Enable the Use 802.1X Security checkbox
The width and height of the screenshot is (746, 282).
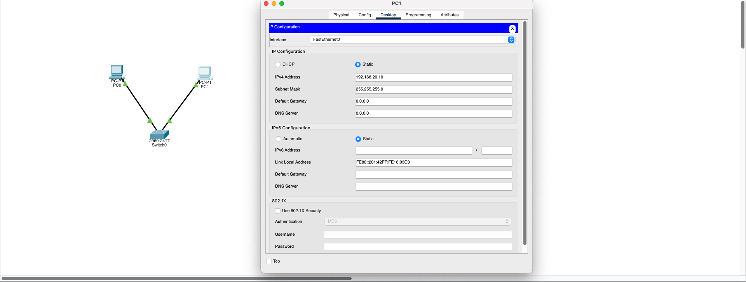click(x=278, y=211)
